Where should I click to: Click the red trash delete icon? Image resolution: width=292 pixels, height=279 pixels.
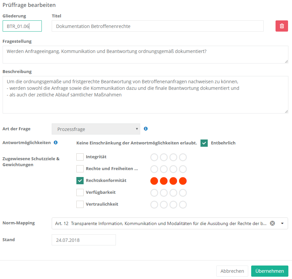click(x=282, y=26)
